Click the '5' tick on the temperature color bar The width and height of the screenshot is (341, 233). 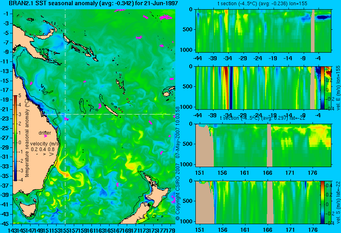click(x=20, y=95)
